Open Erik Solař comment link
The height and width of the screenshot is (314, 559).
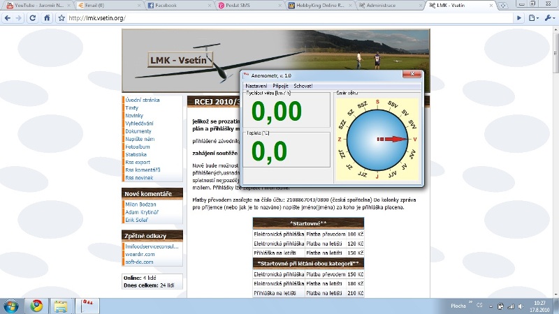136,220
